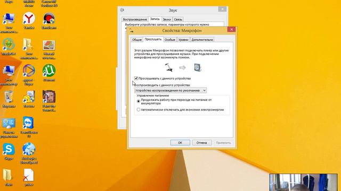Open Звуки tab in Звук window
Viewport: 341px width, 191px height.
(167, 19)
